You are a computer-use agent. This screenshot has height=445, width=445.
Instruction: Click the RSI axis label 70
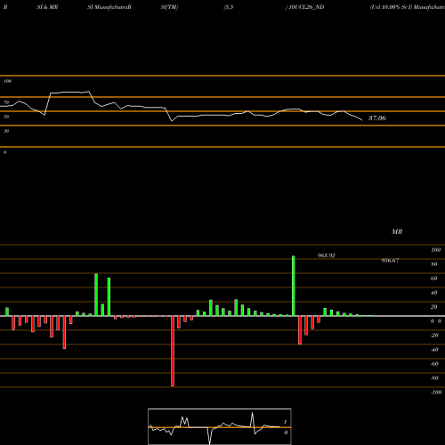click(x=6, y=102)
